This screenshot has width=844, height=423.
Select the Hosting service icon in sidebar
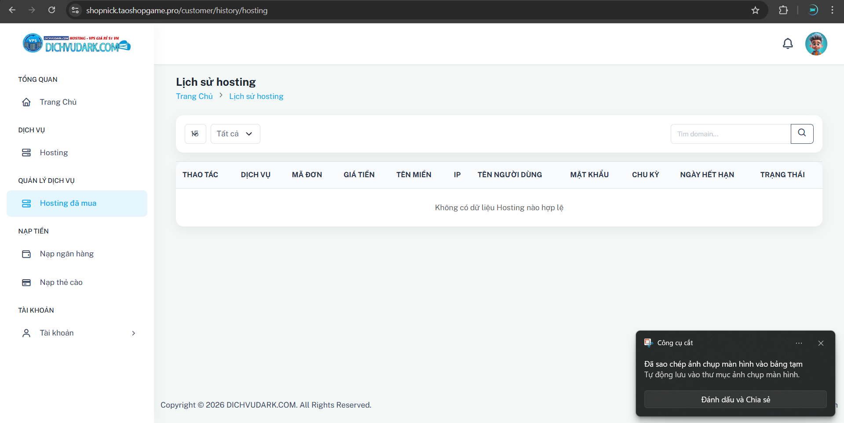tap(26, 153)
